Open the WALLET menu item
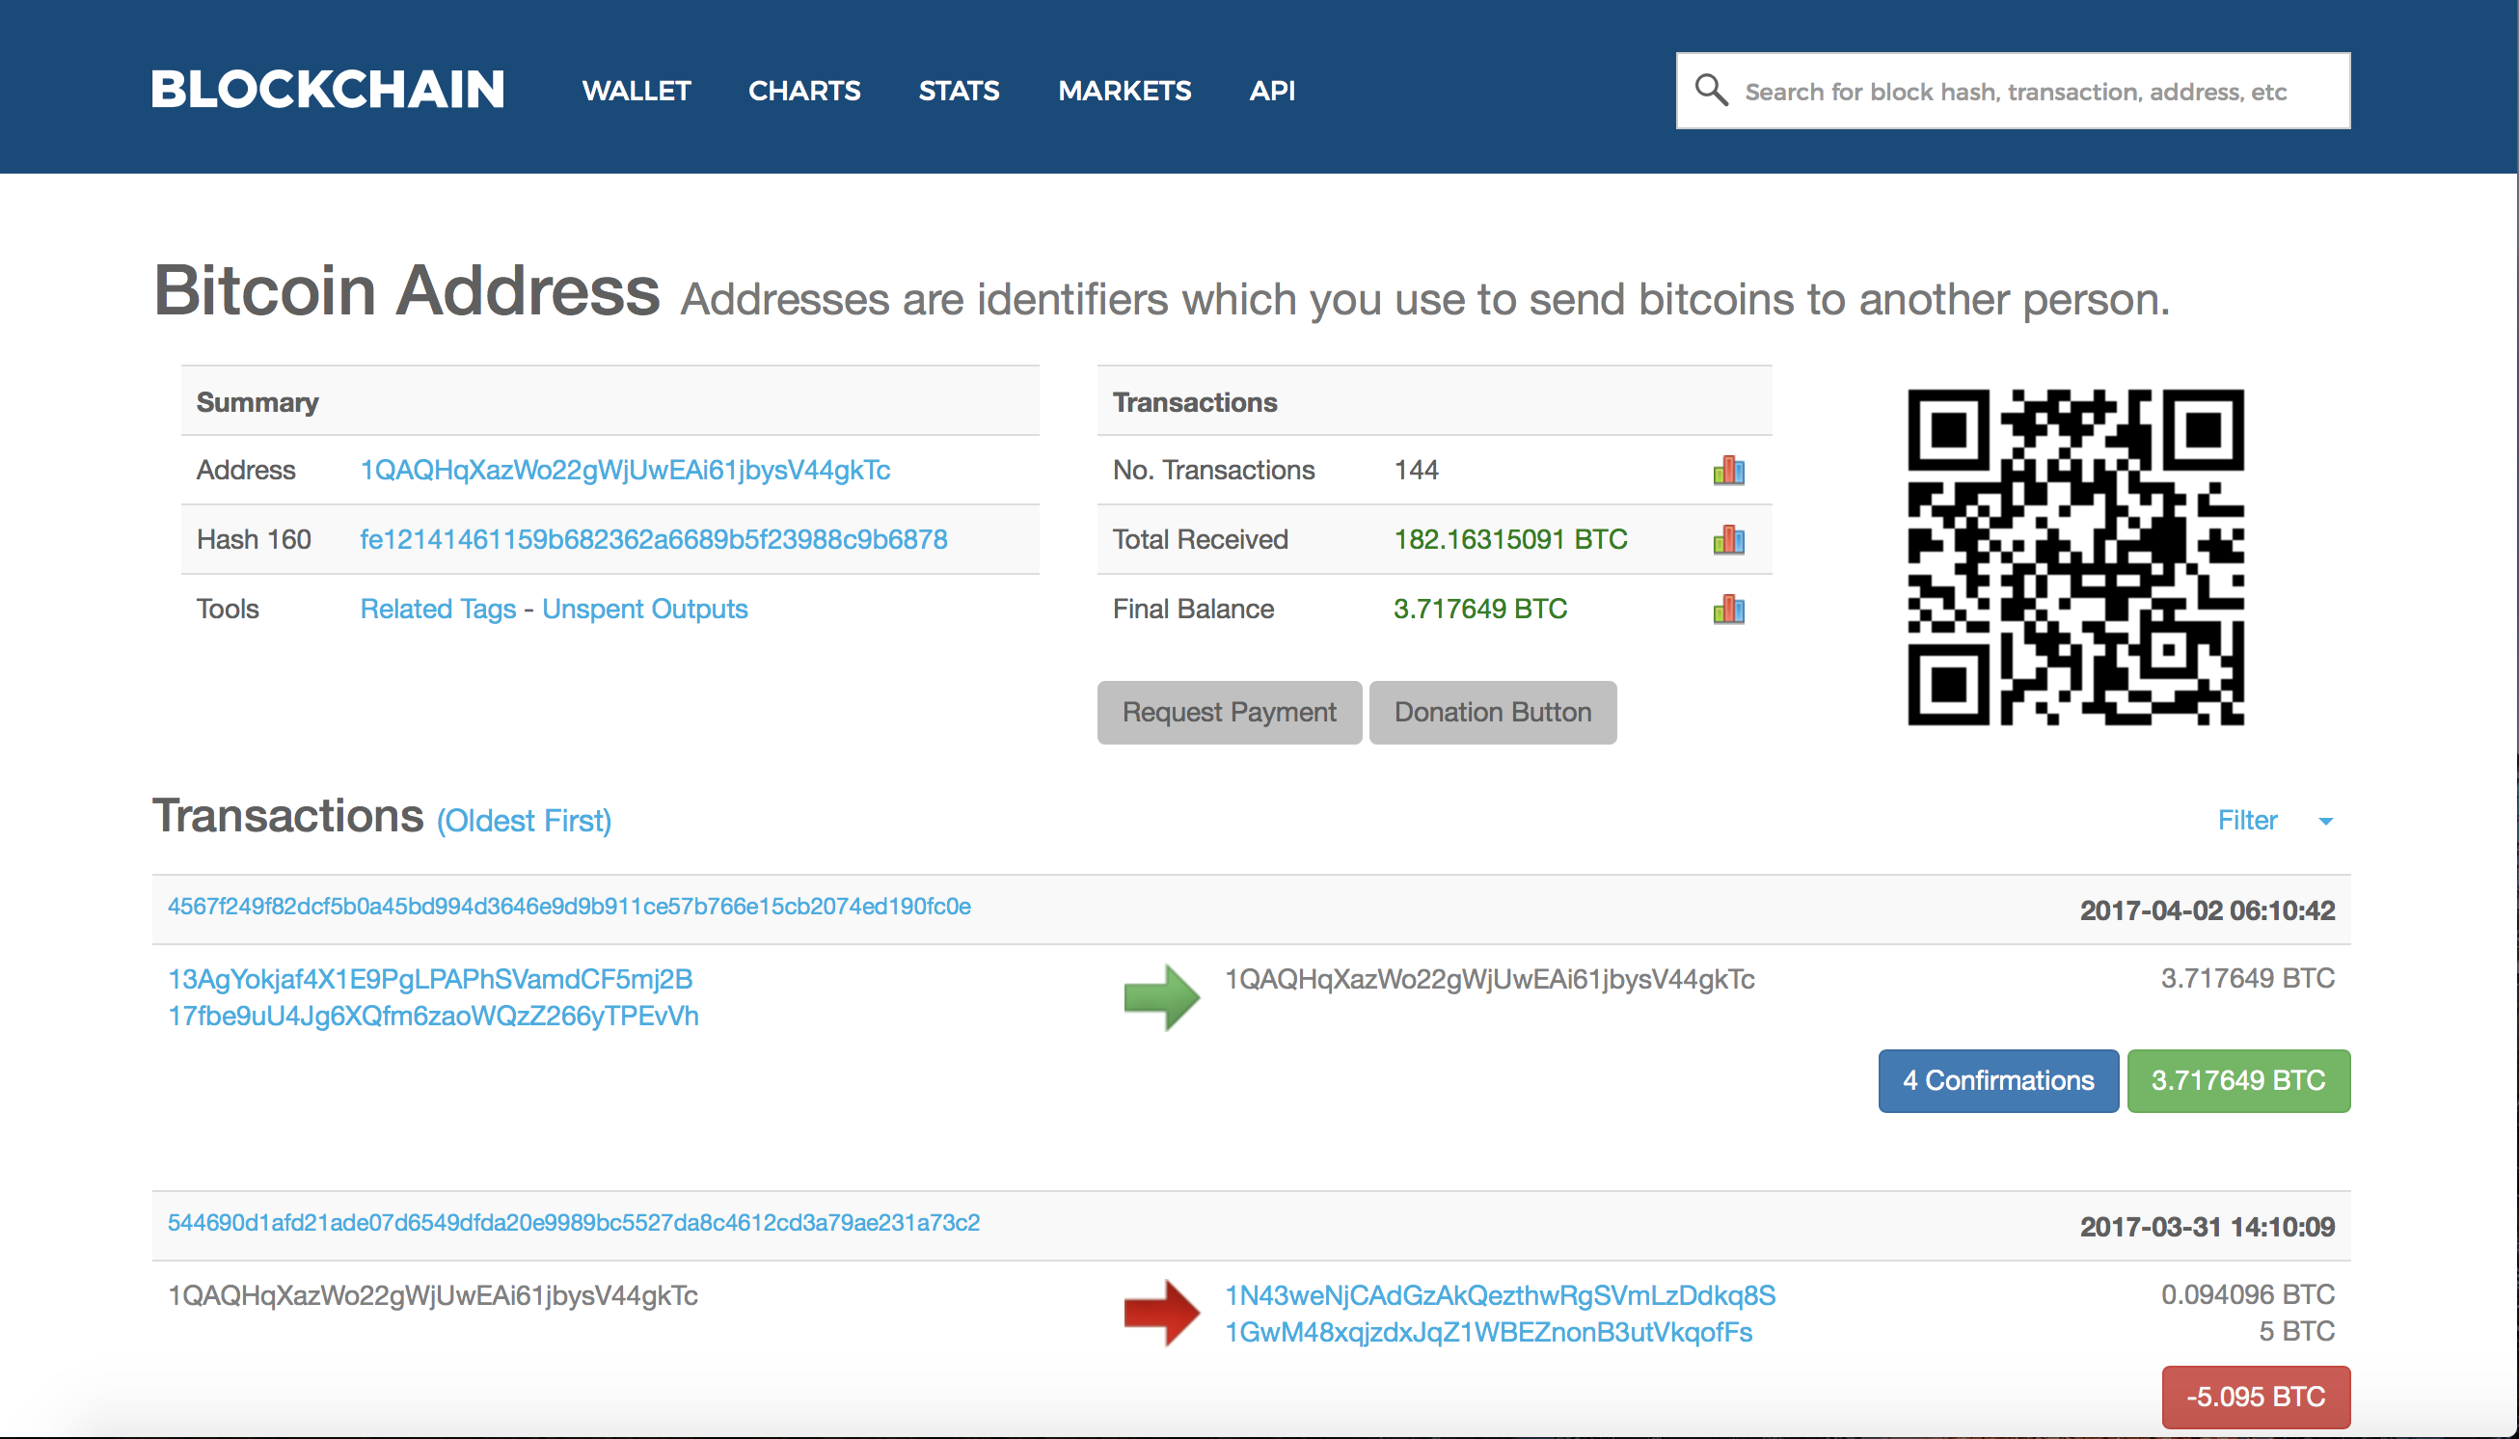 (637, 91)
